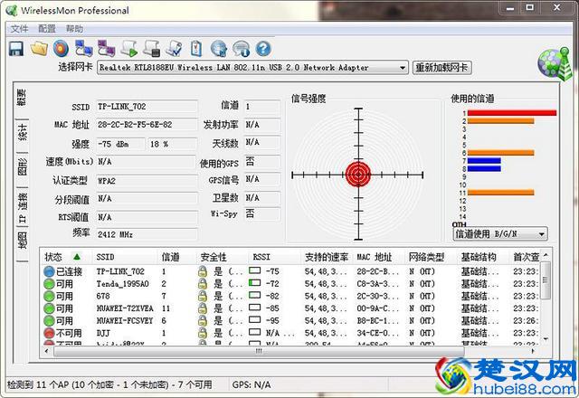This screenshot has height=398, width=579.
Task: Open the yellow folder toolbar icon
Action: [x=39, y=48]
